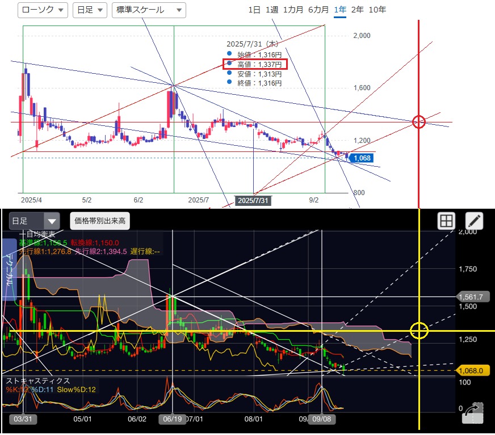Image resolution: width=495 pixels, height=435 pixels.
Task: Open the ローソク chart type dropdown
Action: (x=43, y=10)
